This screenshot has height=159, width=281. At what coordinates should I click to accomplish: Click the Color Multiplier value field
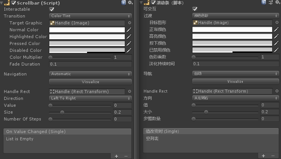pyautogui.click(x=123, y=57)
